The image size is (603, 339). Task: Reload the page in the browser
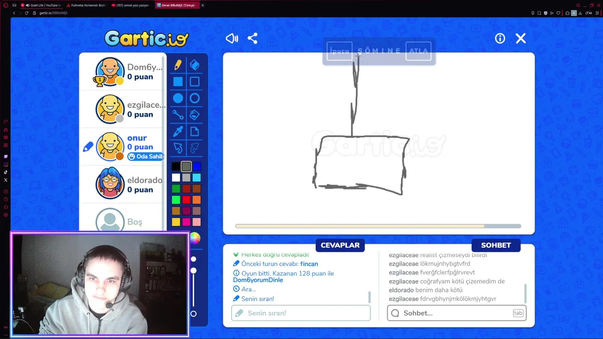tap(27, 13)
